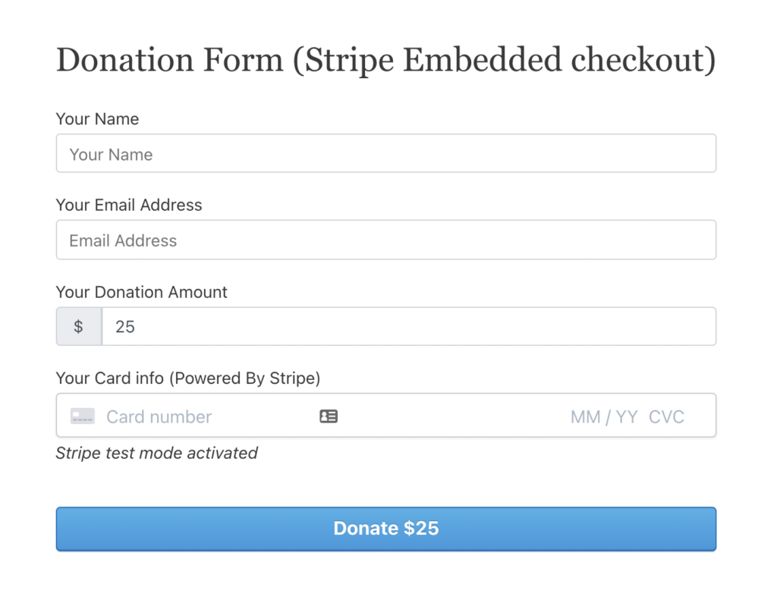Click the Stripe test mode activated text
The width and height of the screenshot is (777, 609).
coord(156,453)
